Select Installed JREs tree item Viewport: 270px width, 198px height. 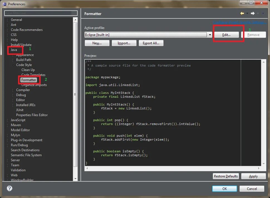click(x=26, y=105)
